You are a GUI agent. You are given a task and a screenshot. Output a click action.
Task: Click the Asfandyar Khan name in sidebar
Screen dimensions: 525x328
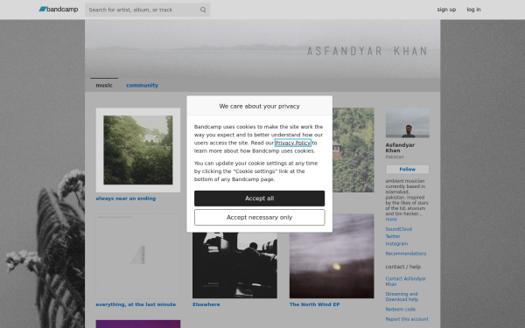click(x=400, y=148)
